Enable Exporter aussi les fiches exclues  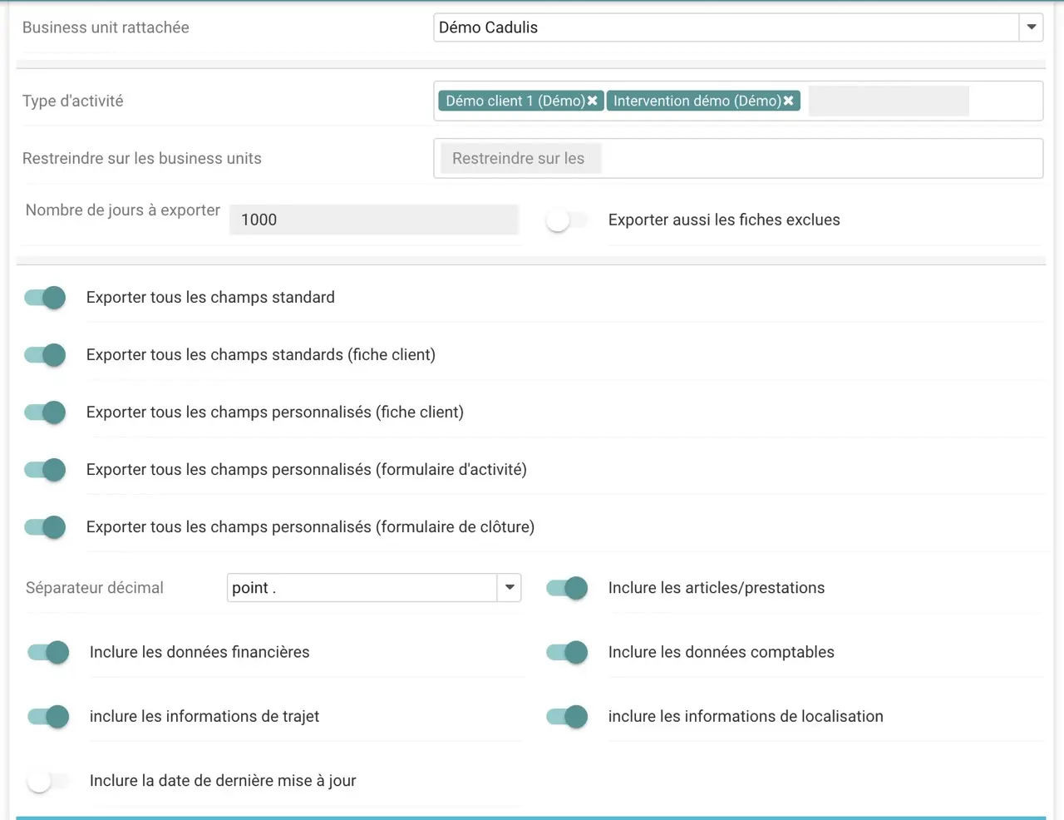coord(566,220)
